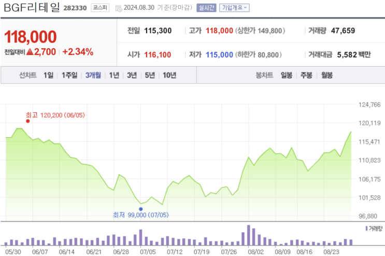Click the stock code 282330
Viewport: 385px width, 256px height.
pos(75,8)
